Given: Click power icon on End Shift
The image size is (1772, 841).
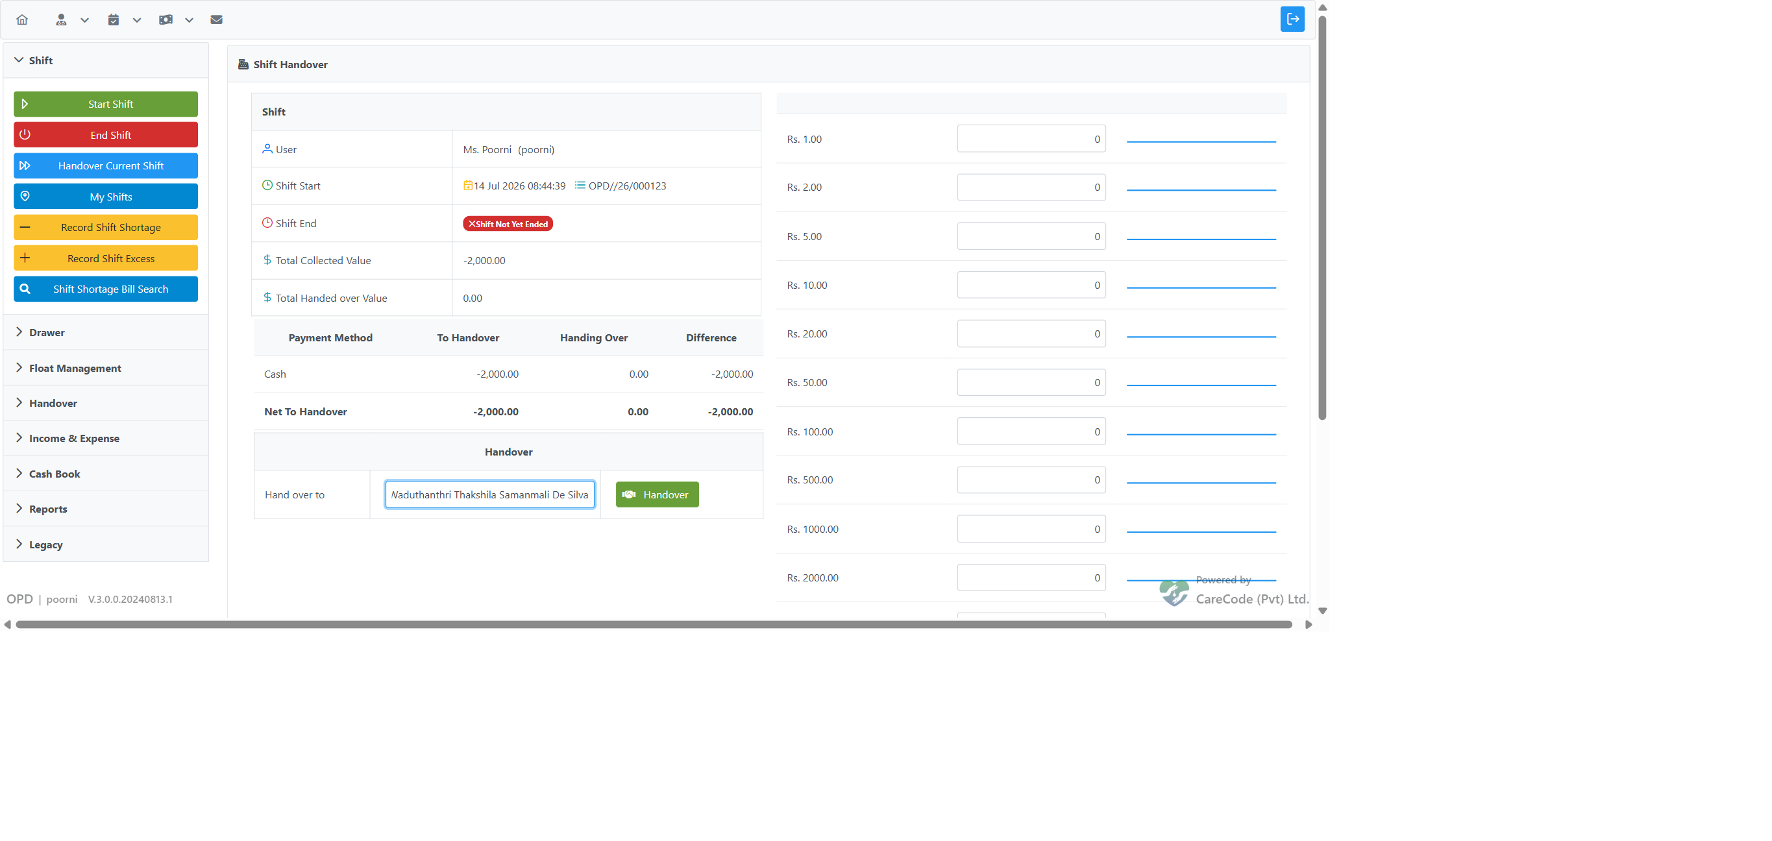Looking at the screenshot, I should 25,135.
